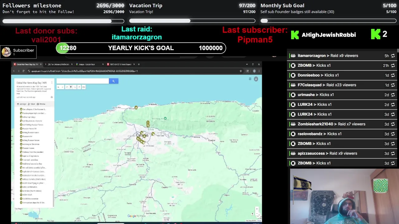Image resolution: width=399 pixels, height=224 pixels.
Task: Click the 'ZBOMB > Kicks x1' 21h row
Action: click(x=342, y=66)
